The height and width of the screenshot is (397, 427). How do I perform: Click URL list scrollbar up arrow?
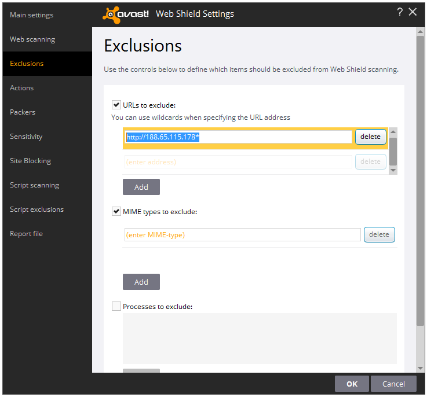click(x=393, y=132)
